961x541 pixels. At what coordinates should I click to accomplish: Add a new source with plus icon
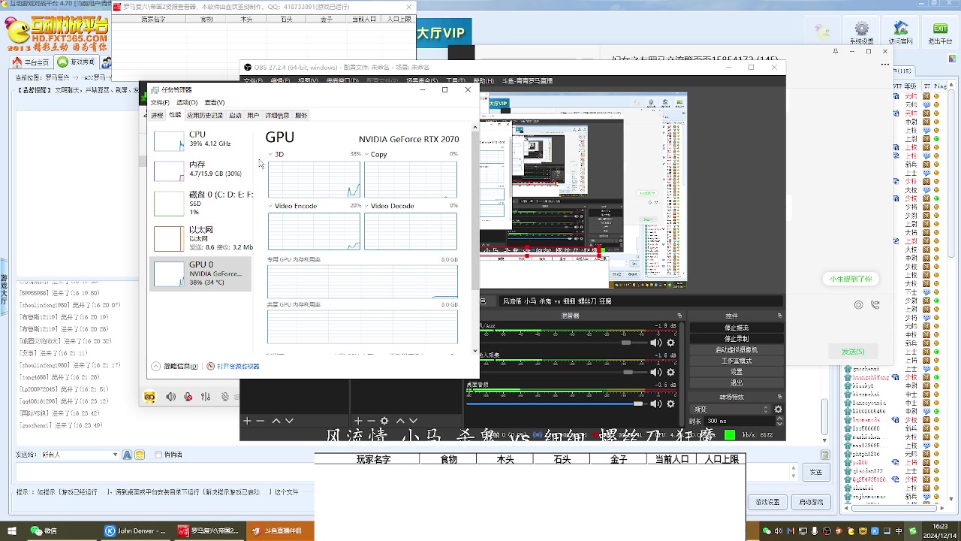coord(358,421)
